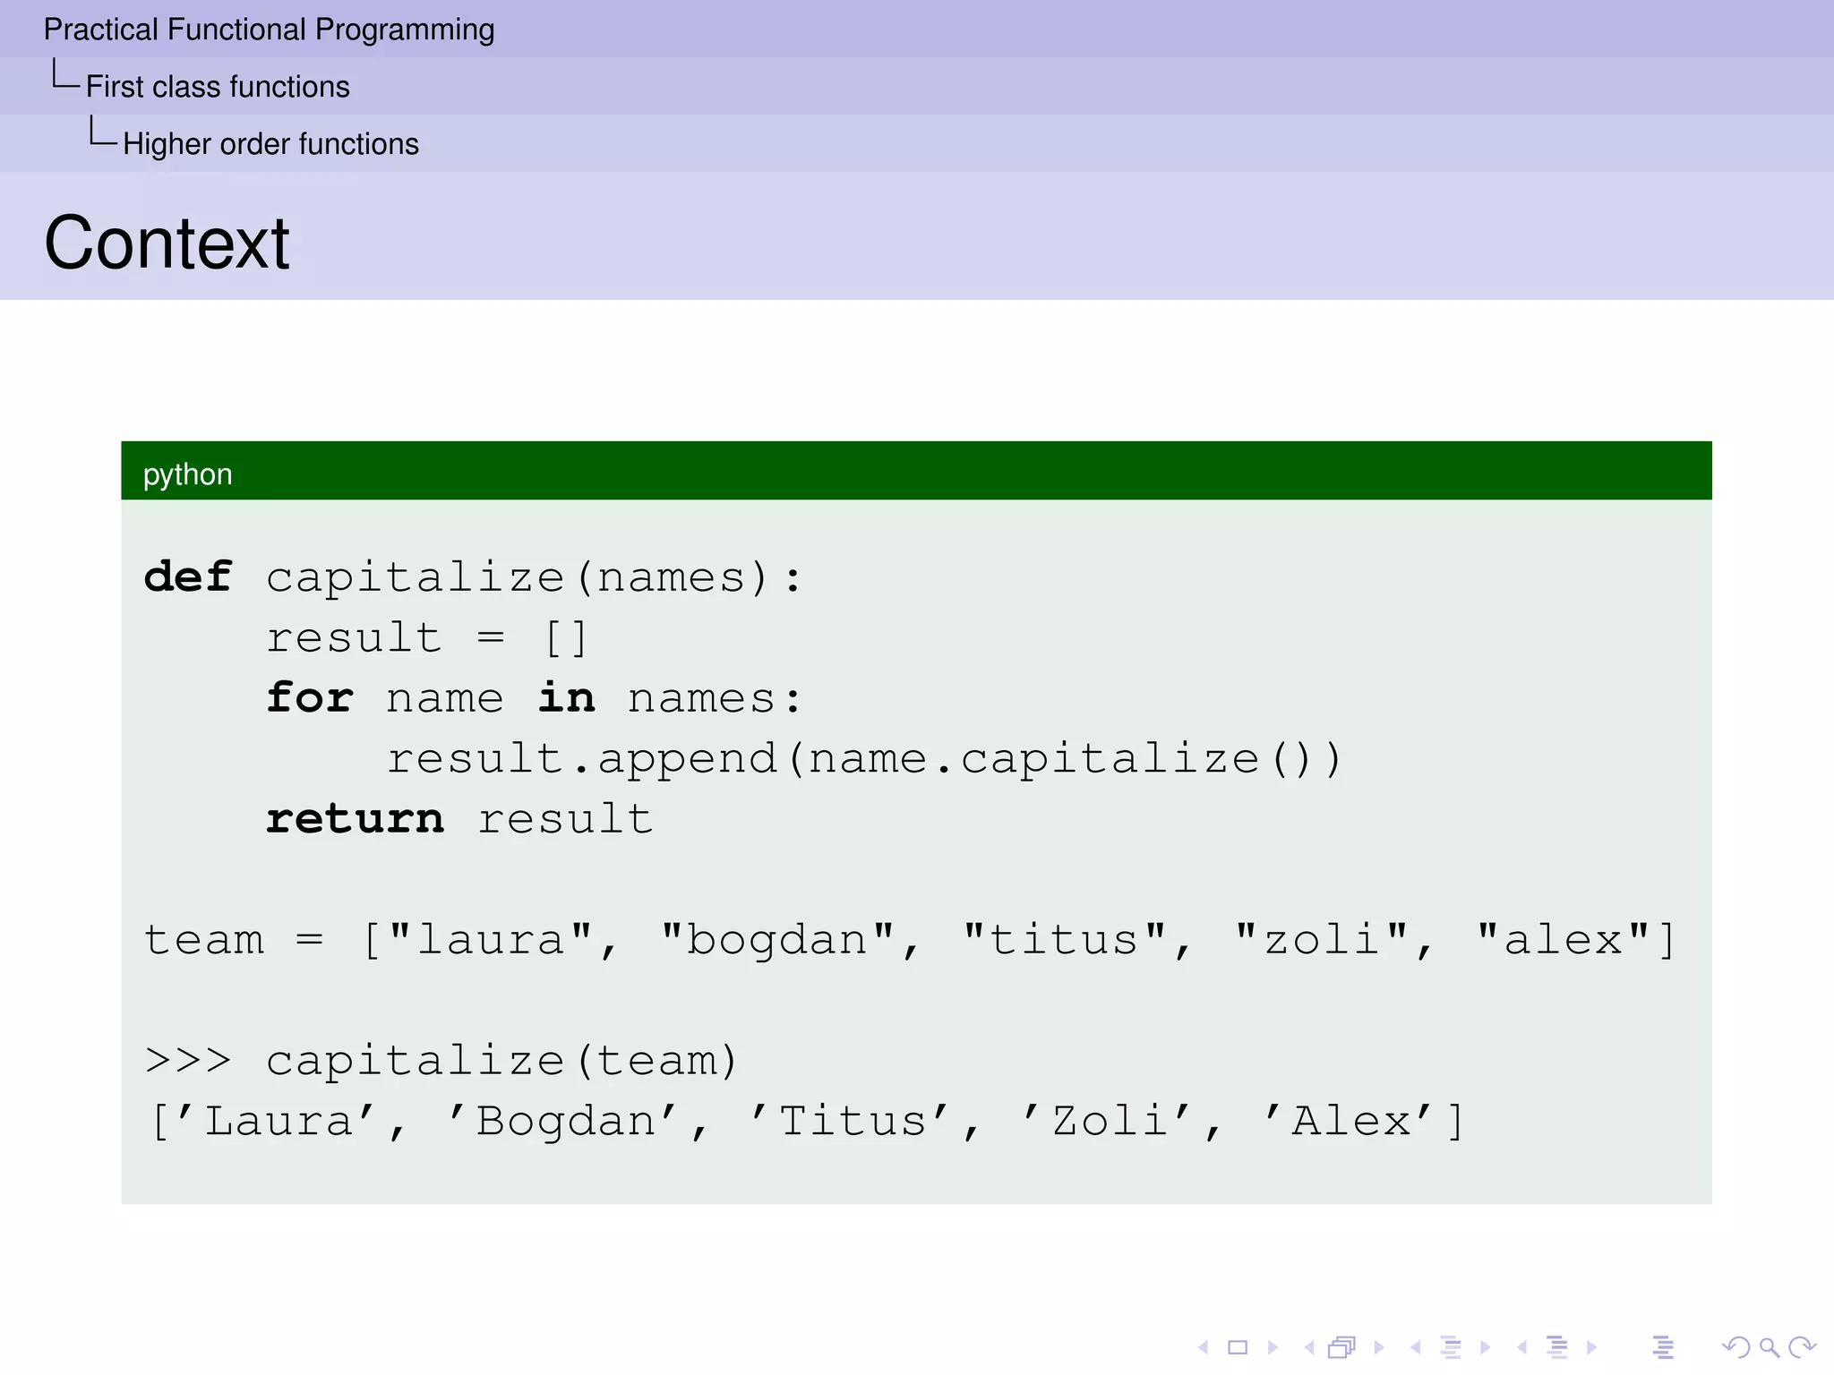Go to previous subsection arrow

[x=1415, y=1346]
